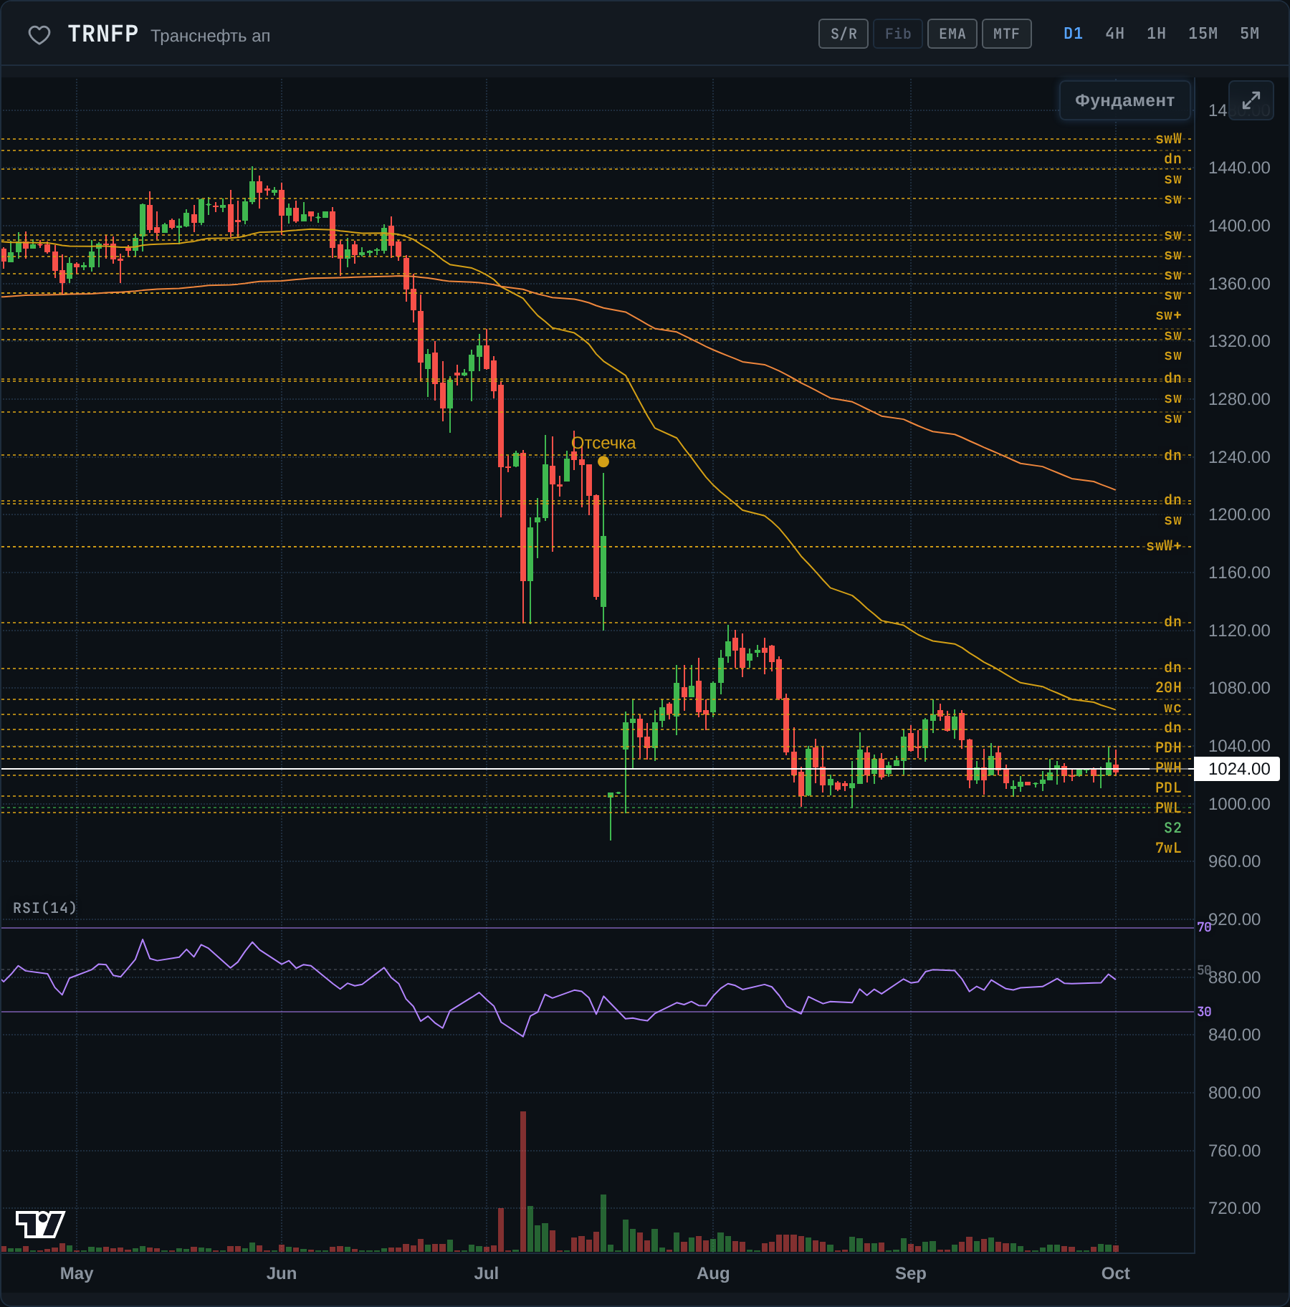Click the Отсечка dividend cutoff marker

point(603,461)
